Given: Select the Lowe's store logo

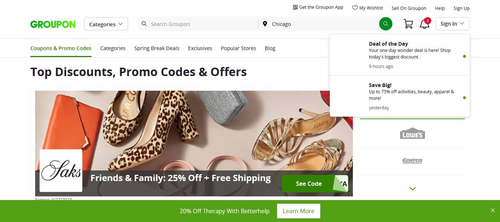Looking at the screenshot, I should pyautogui.click(x=413, y=133).
